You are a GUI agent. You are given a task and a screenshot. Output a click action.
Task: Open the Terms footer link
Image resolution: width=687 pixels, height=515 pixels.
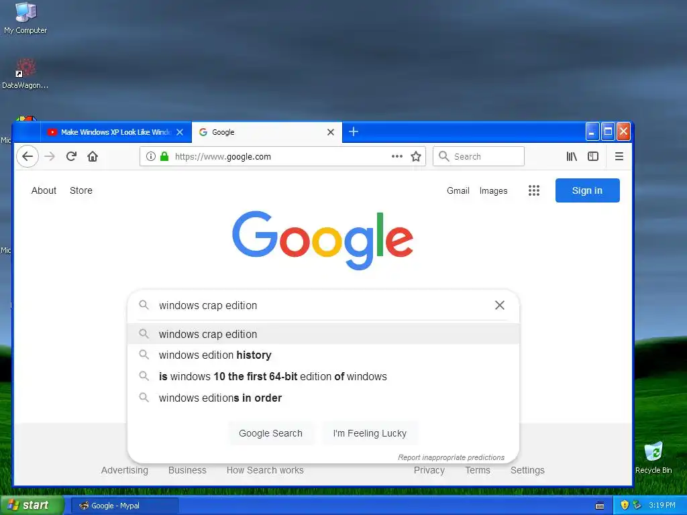click(x=478, y=470)
